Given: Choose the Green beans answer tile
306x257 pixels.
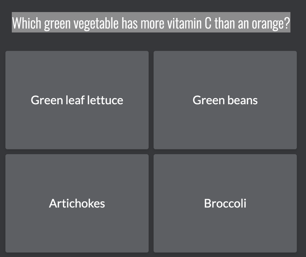Looking at the screenshot, I should pyautogui.click(x=225, y=100).
